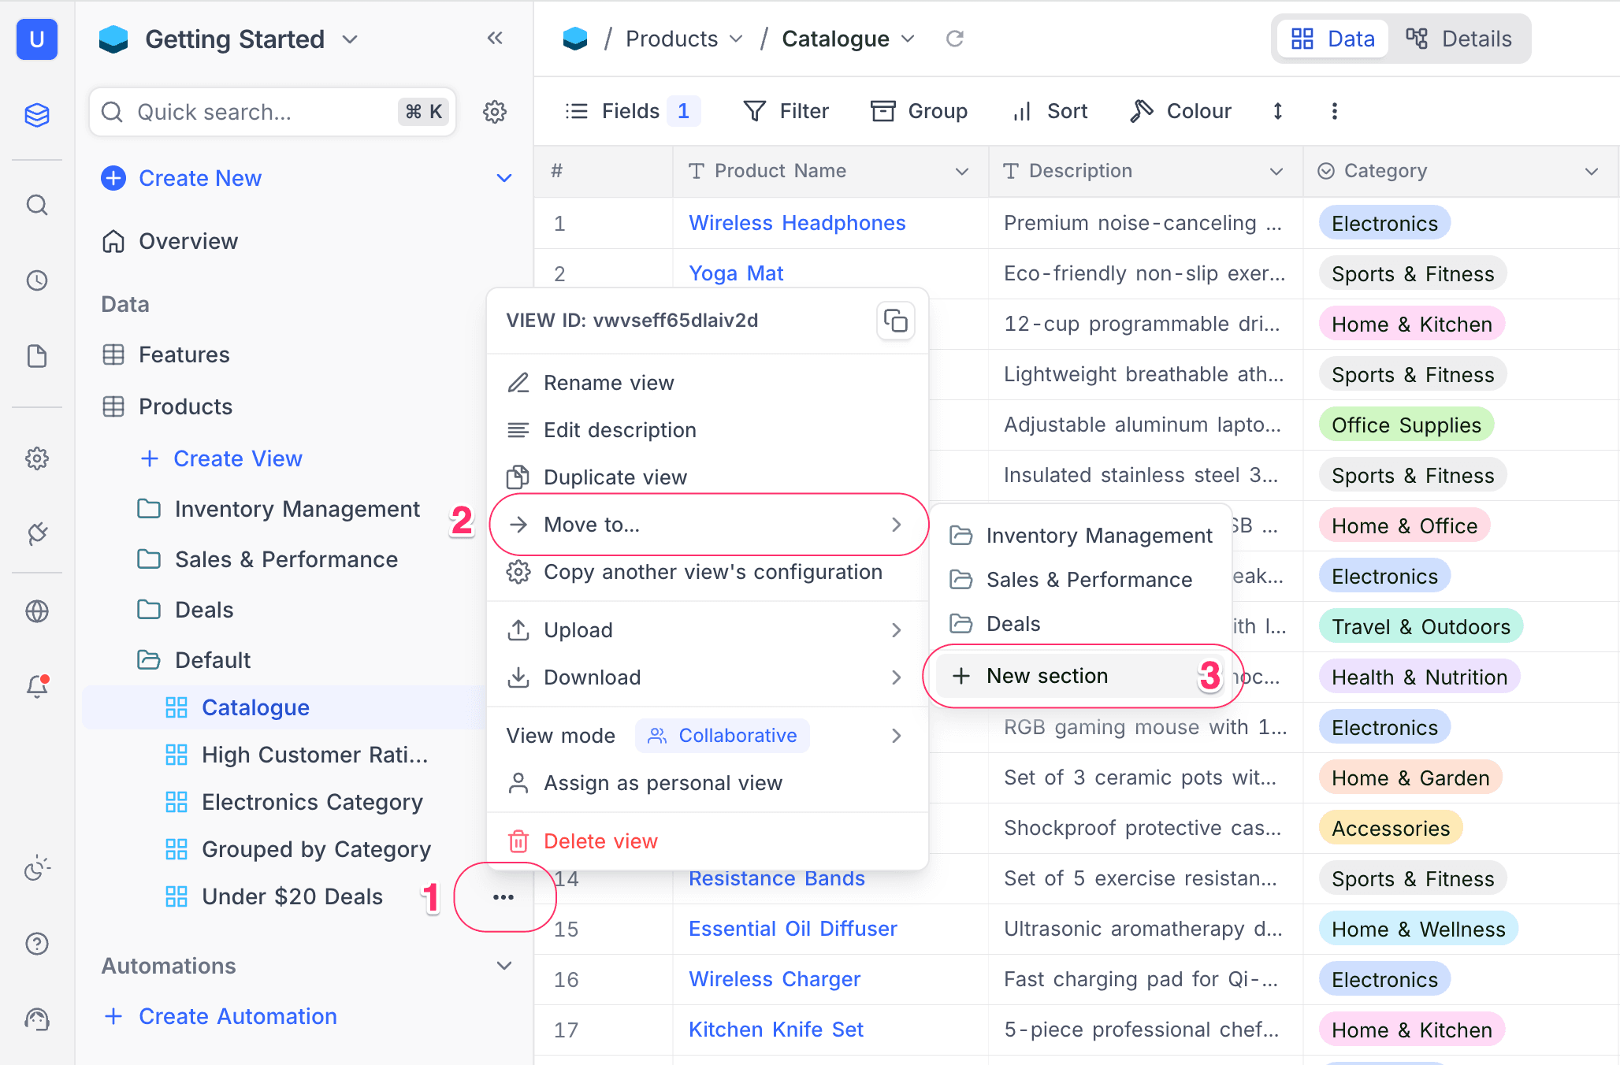The image size is (1620, 1065).
Task: Select the Travel & Outdoors category pill
Action: click(x=1420, y=626)
